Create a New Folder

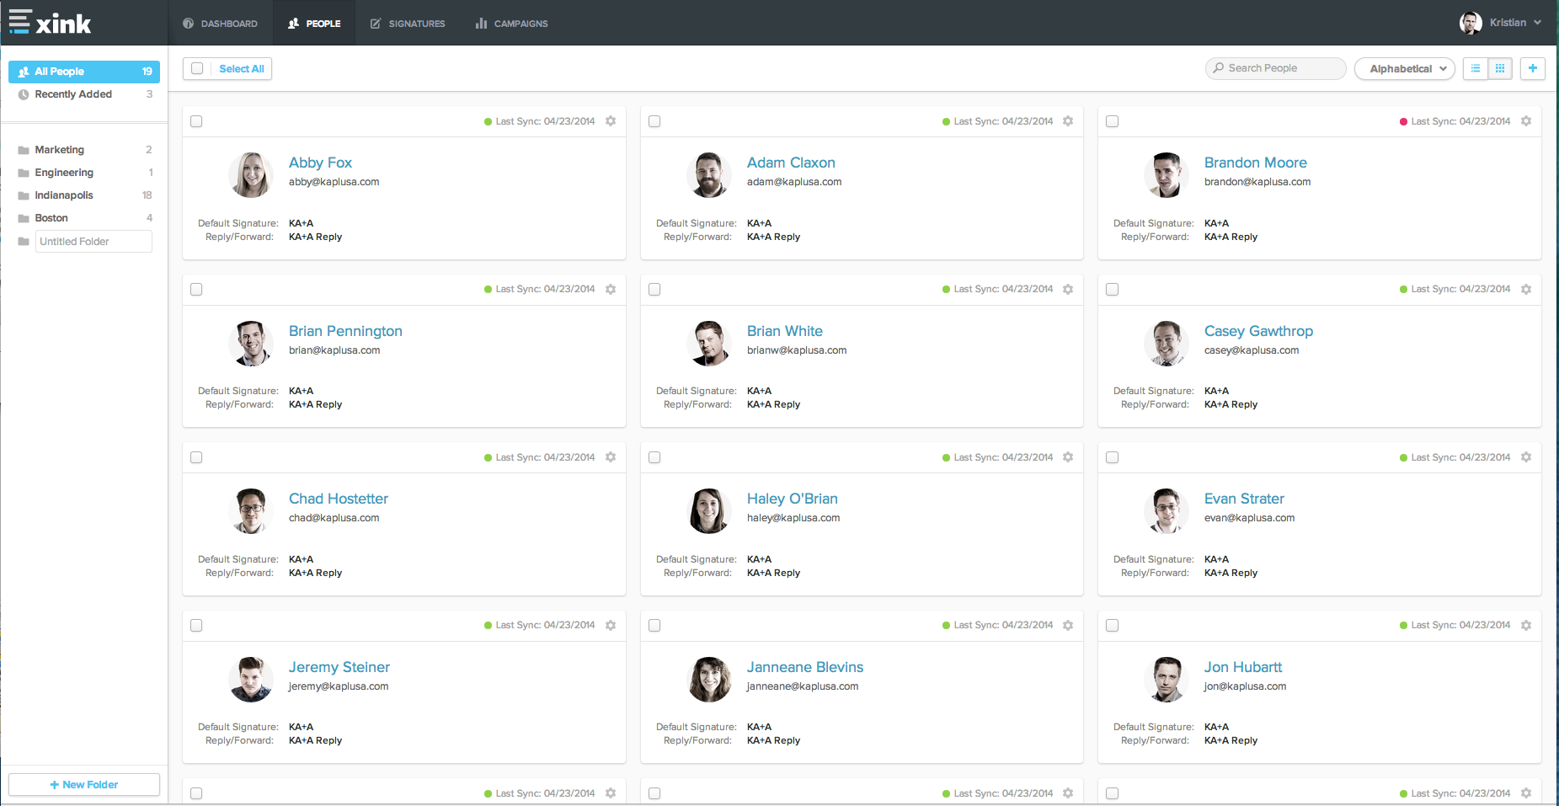pos(84,784)
